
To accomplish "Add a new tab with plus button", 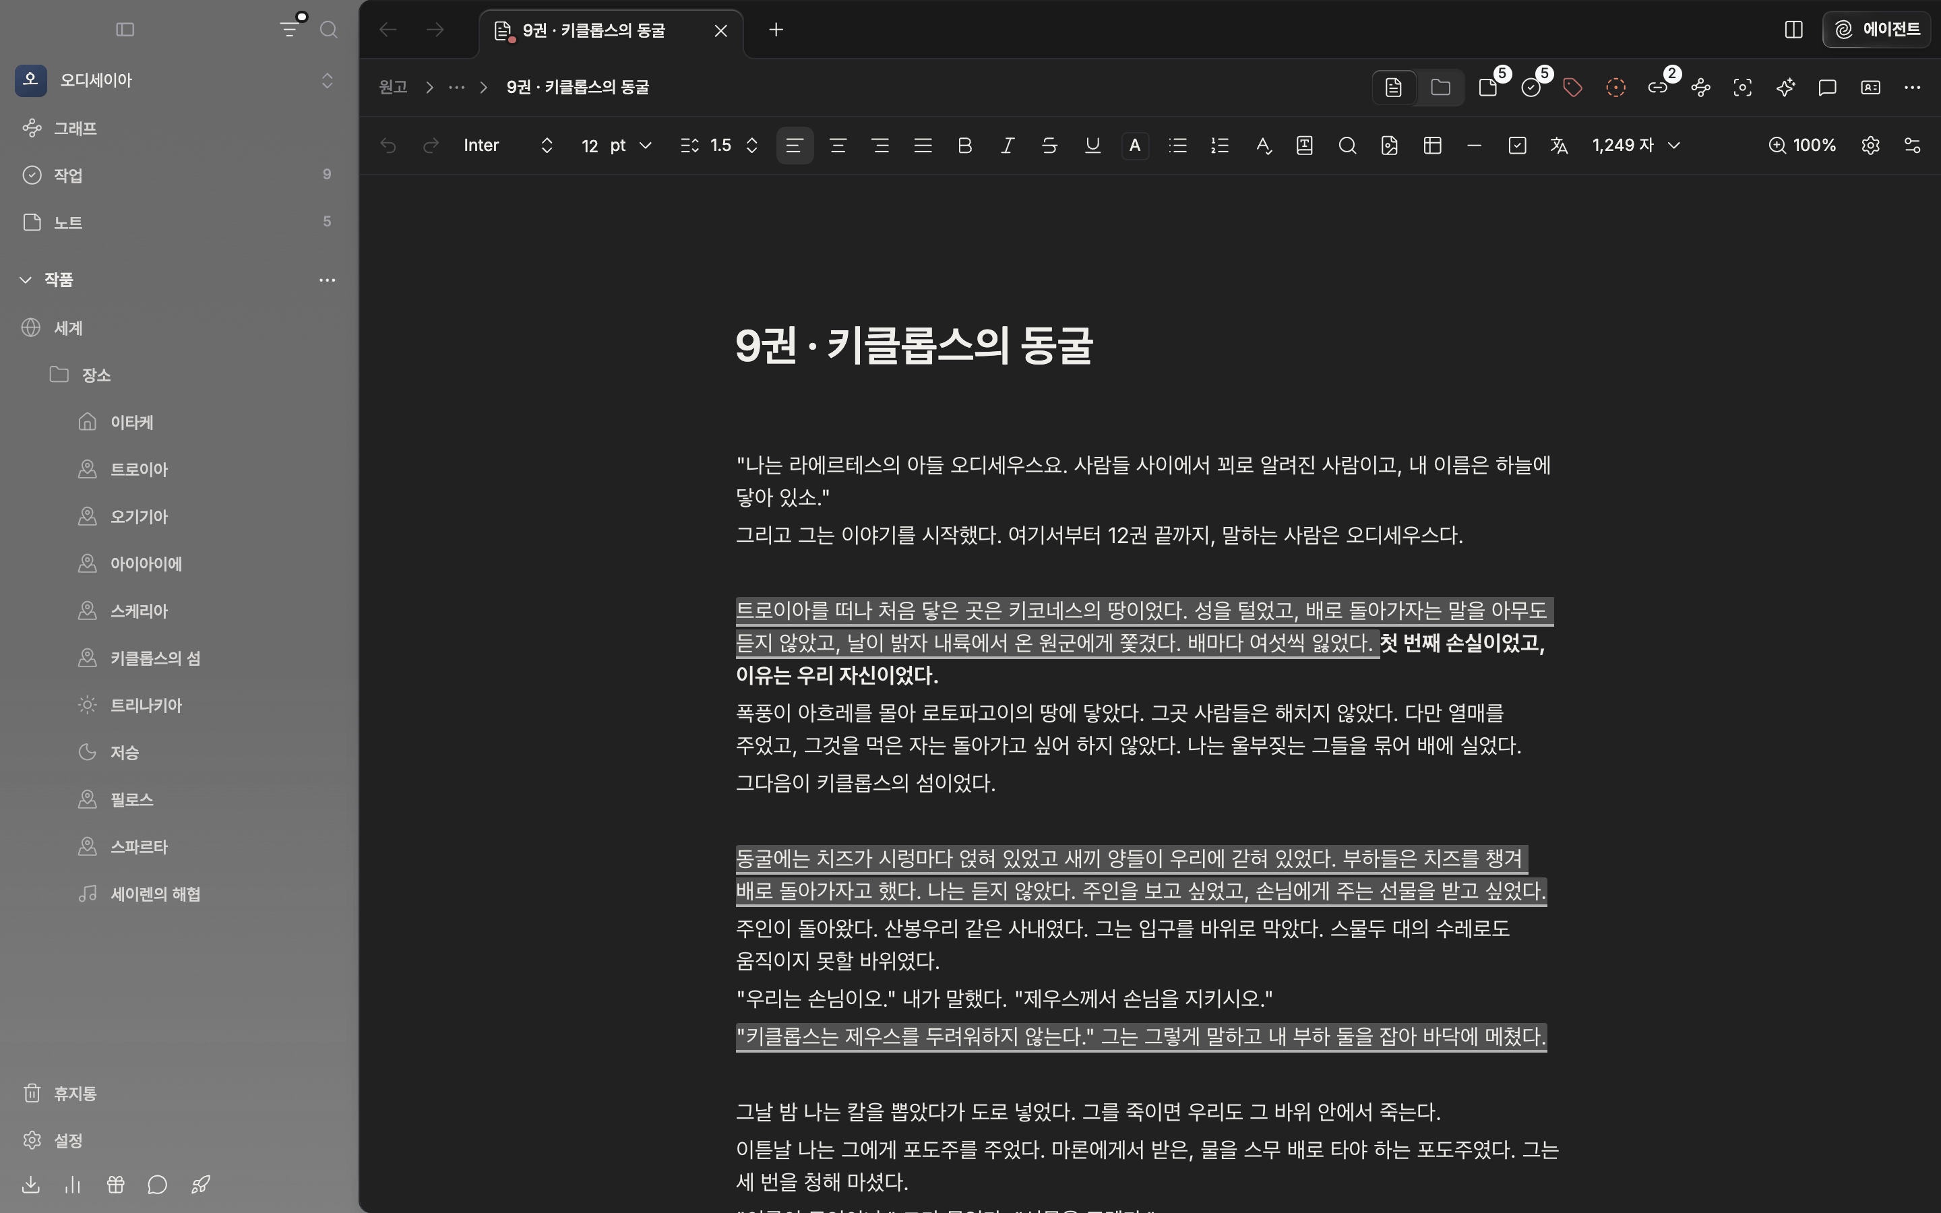I will pos(776,30).
